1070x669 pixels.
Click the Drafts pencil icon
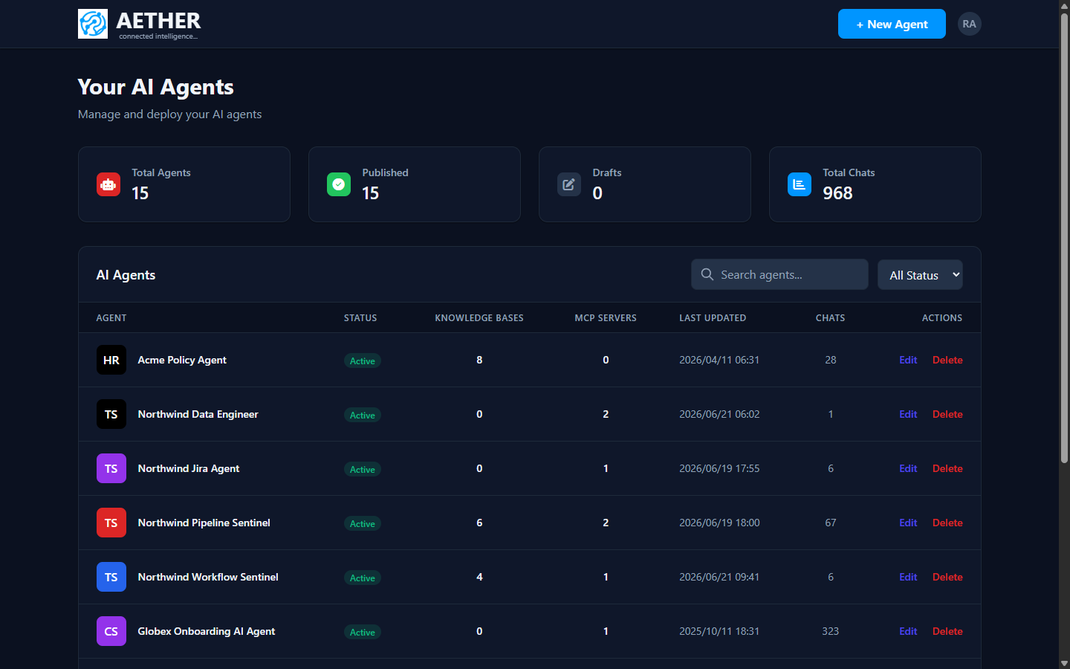[569, 184]
